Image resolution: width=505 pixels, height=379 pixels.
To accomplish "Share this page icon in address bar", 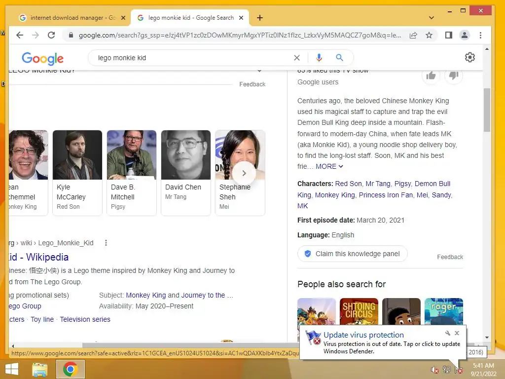I will tap(413, 35).
